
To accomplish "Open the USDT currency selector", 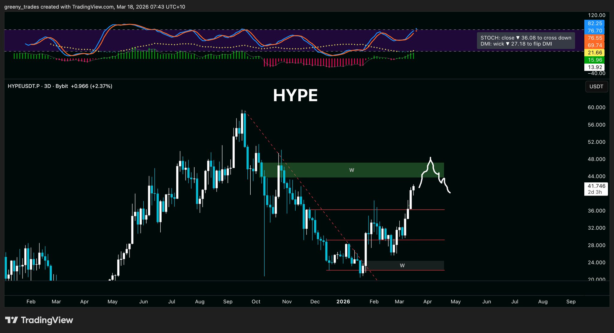I will click(x=596, y=87).
